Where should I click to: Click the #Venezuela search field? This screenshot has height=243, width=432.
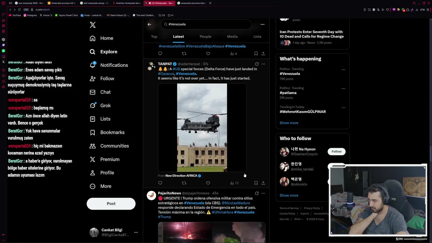206,24
